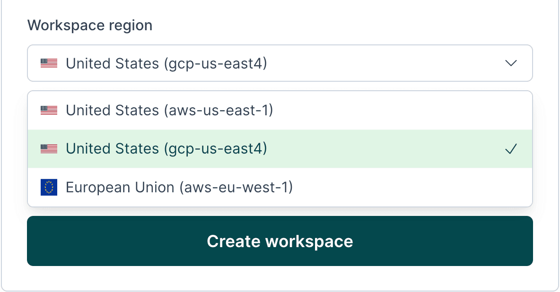Click the checkmark on the selected gcp-us-east4 option
The width and height of the screenshot is (560, 292).
[x=511, y=149]
